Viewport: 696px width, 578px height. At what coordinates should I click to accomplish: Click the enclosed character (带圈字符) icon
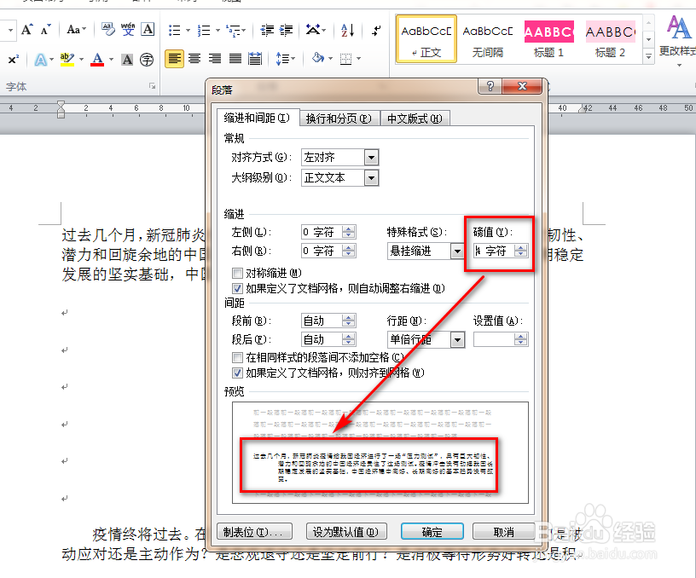pos(145,60)
